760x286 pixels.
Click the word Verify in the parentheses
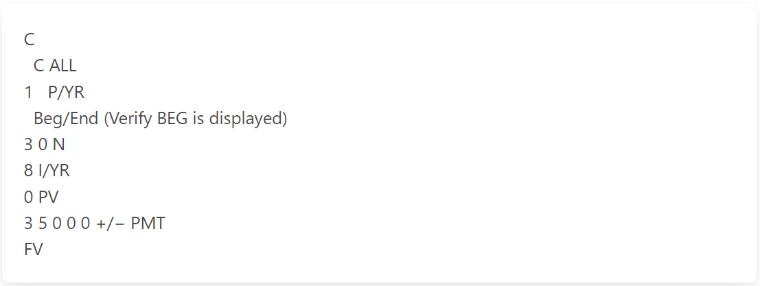click(x=132, y=119)
